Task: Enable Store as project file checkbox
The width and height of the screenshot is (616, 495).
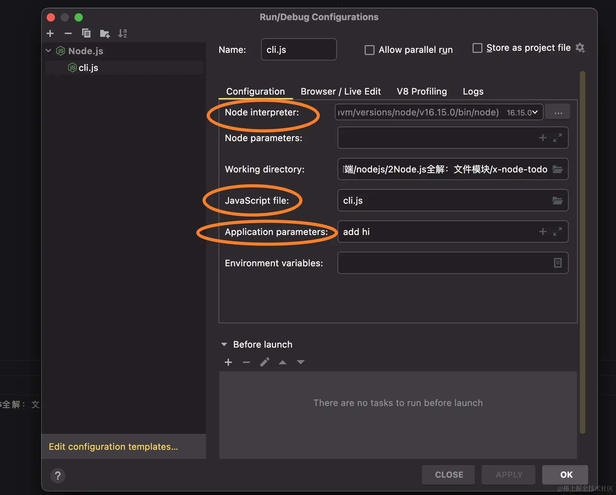Action: (477, 48)
